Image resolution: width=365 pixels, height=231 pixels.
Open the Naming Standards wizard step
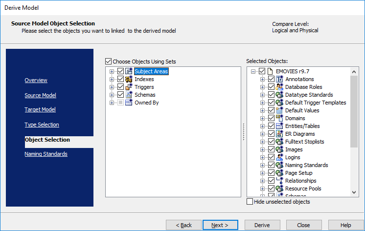click(x=46, y=154)
